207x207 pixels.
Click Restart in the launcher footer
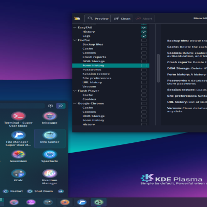[13, 191]
